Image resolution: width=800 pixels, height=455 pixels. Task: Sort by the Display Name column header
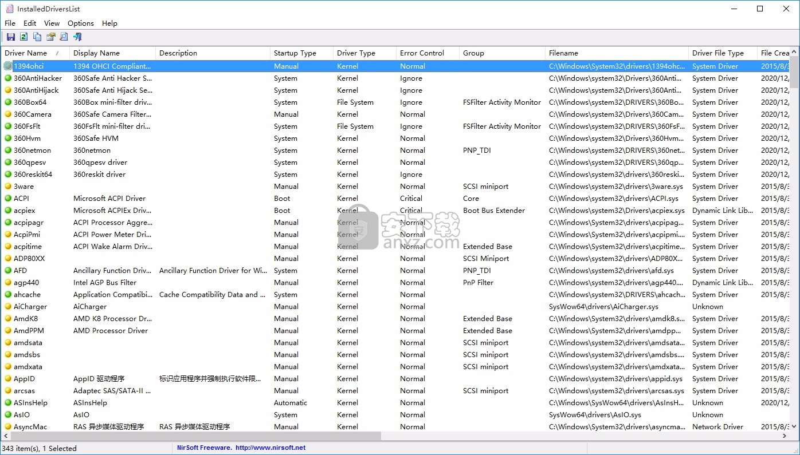[112, 53]
